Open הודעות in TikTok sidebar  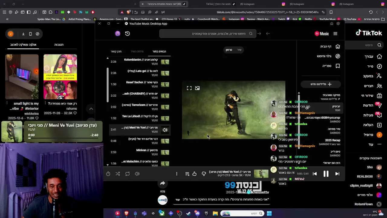coord(372,105)
